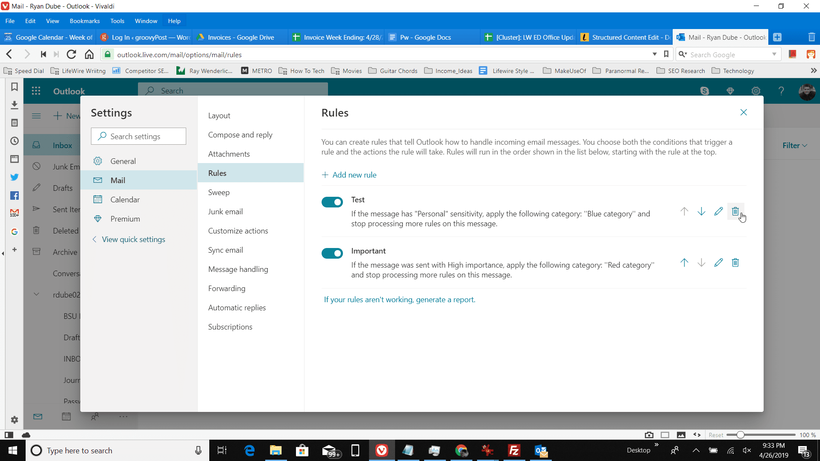Expand the Rules settings section

[217, 173]
